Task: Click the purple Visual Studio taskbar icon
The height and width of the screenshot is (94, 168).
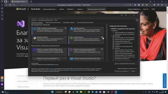Action: click(108, 92)
